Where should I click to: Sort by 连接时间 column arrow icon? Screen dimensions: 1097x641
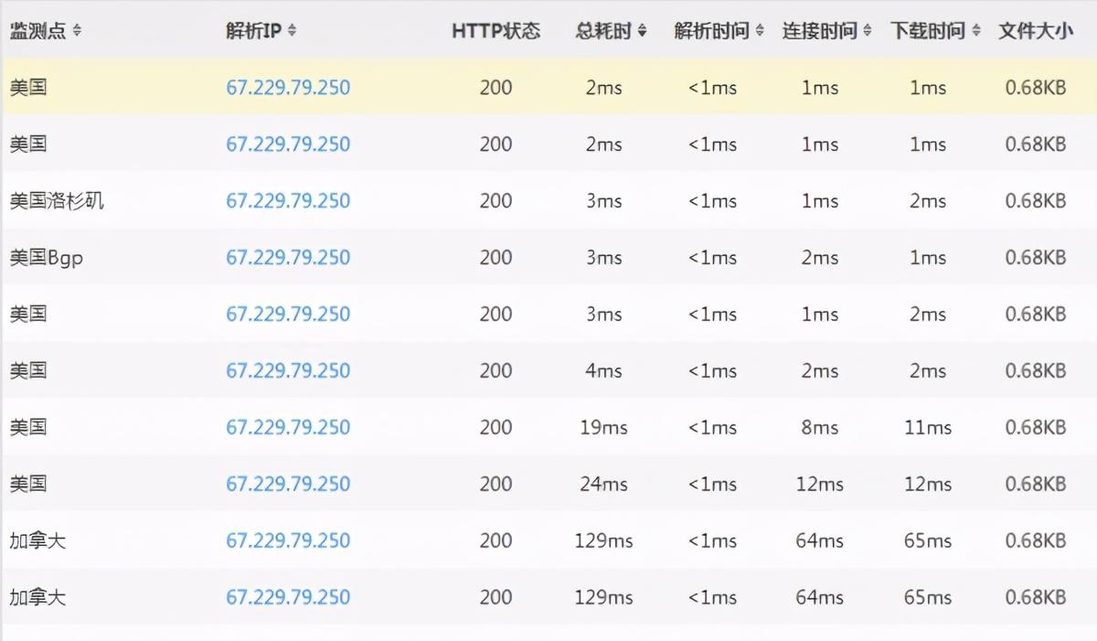point(867,31)
